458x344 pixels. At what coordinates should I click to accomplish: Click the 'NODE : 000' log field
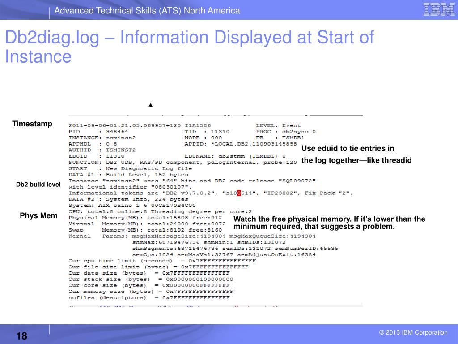[204, 138]
